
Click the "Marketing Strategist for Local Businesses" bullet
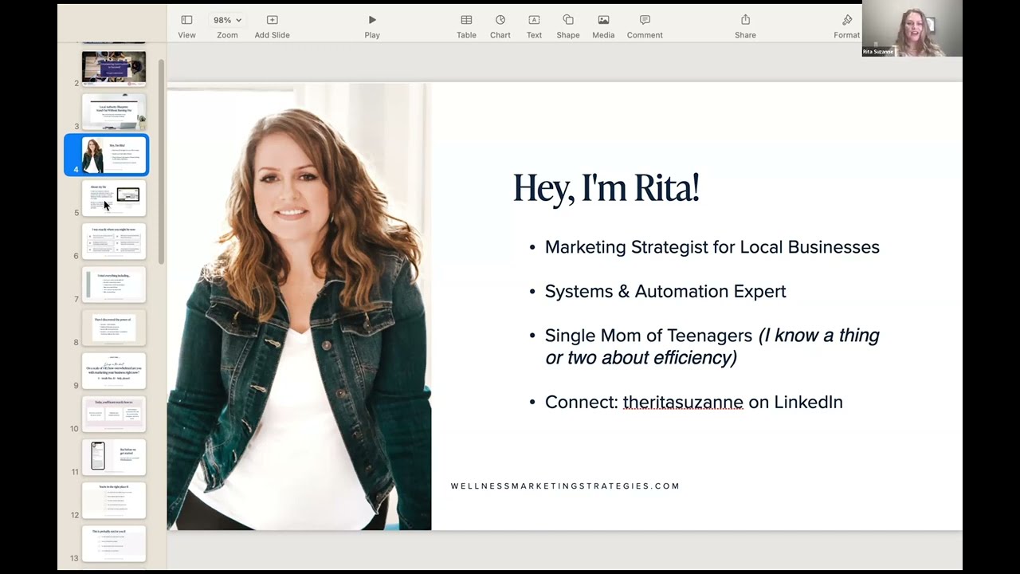pyautogui.click(x=712, y=247)
